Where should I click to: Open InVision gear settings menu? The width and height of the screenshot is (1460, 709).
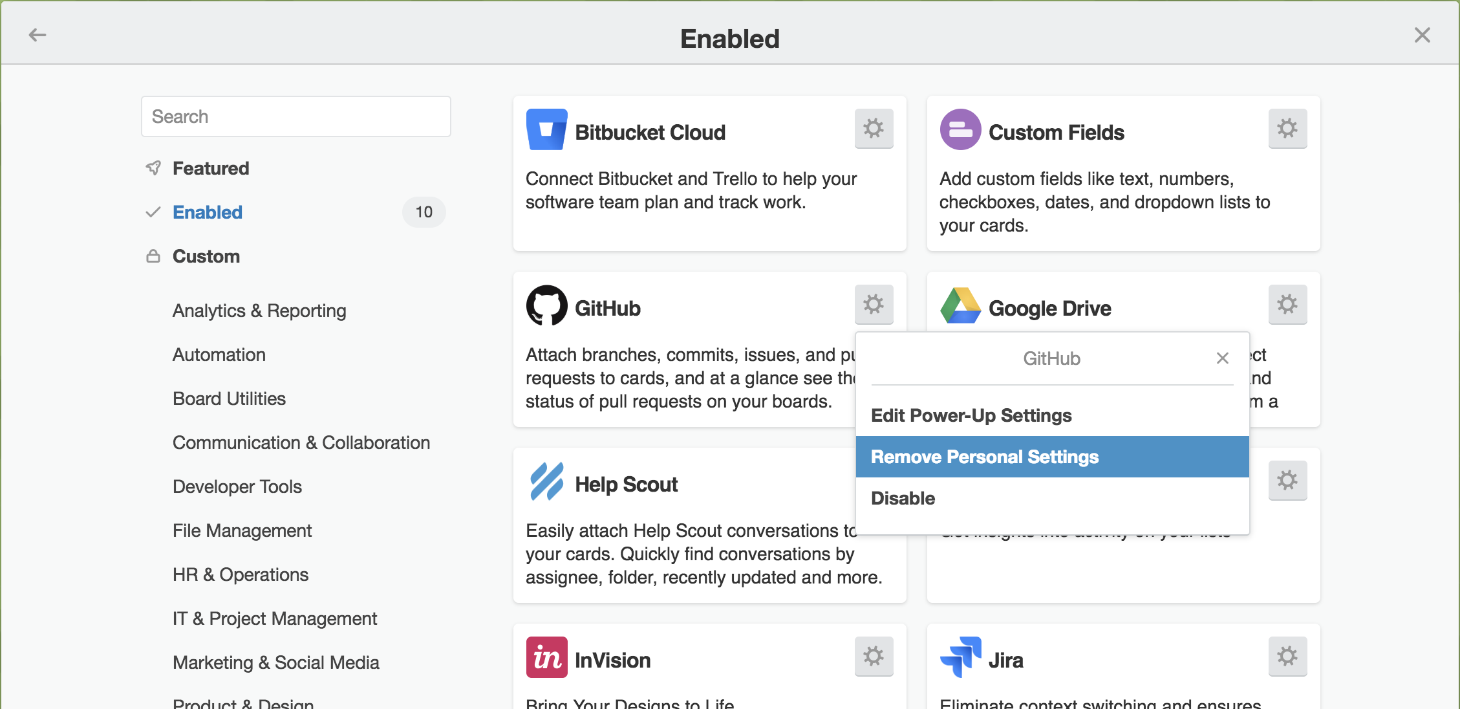point(874,657)
